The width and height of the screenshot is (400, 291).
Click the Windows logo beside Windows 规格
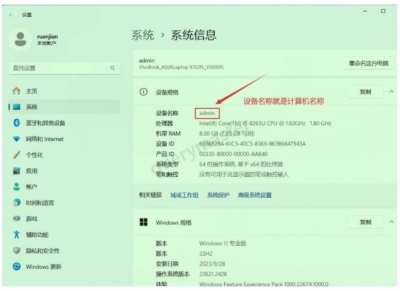pos(143,222)
